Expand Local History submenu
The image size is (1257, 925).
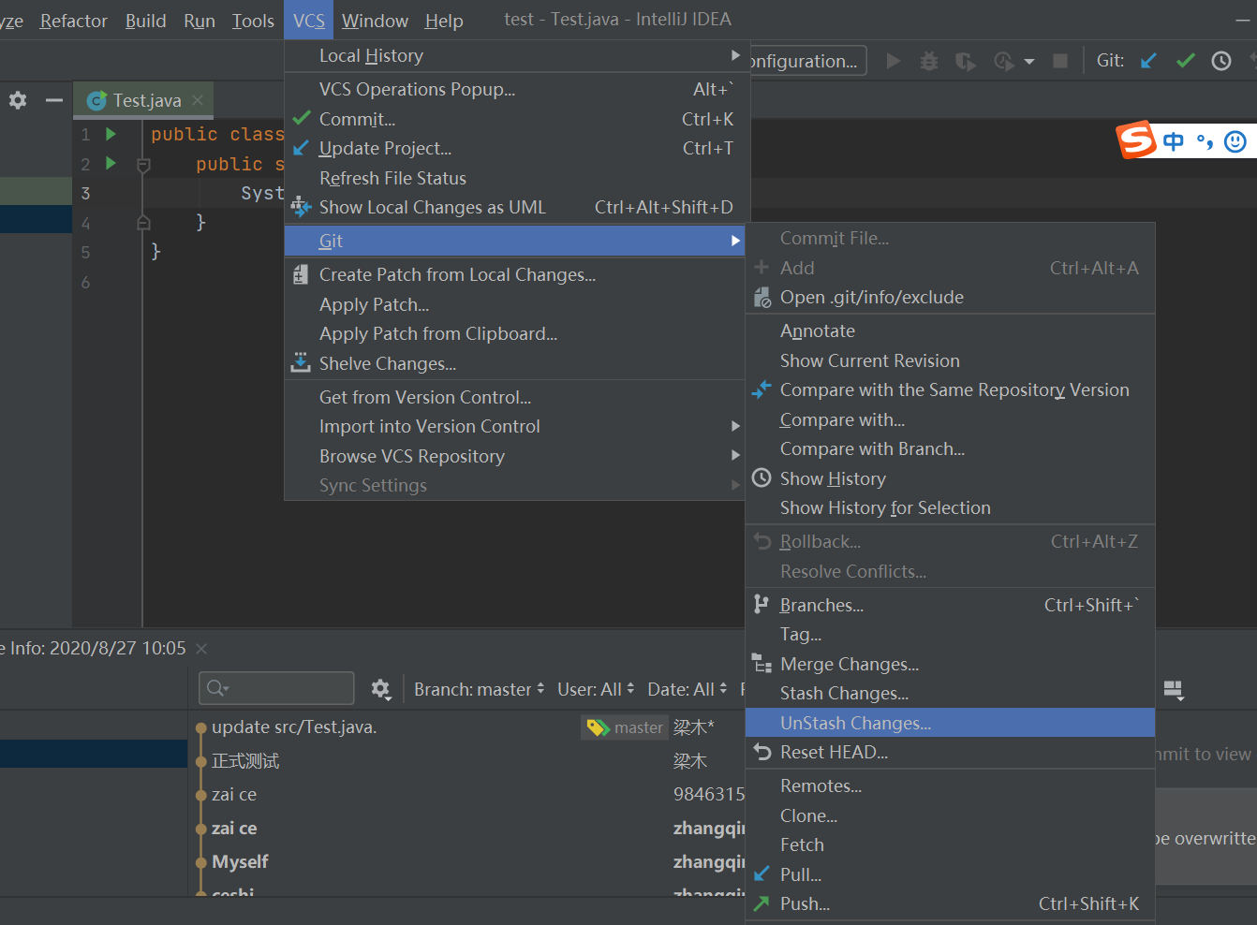514,55
